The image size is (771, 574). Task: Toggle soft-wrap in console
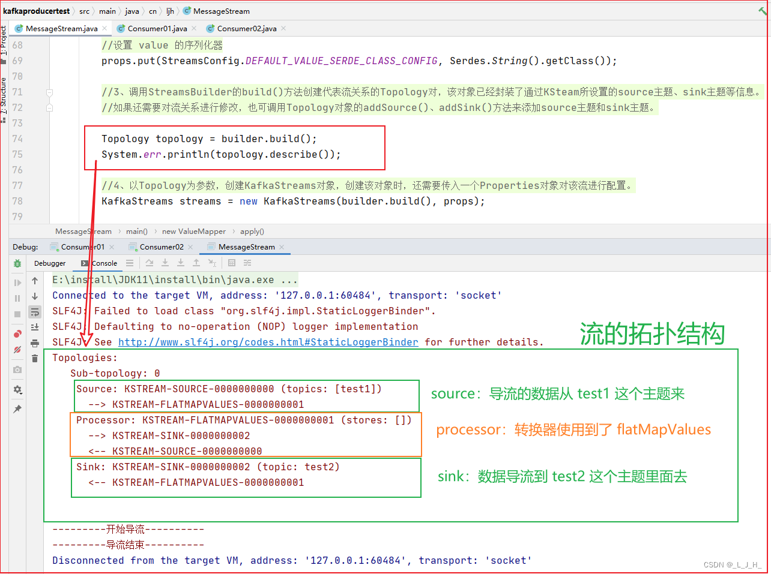[x=35, y=312]
